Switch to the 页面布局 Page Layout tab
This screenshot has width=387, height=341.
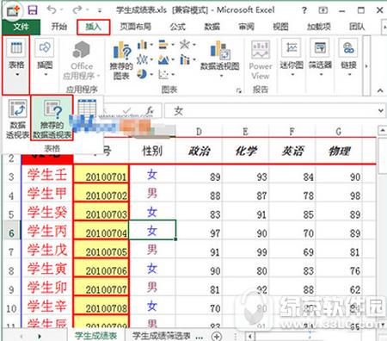(x=136, y=27)
